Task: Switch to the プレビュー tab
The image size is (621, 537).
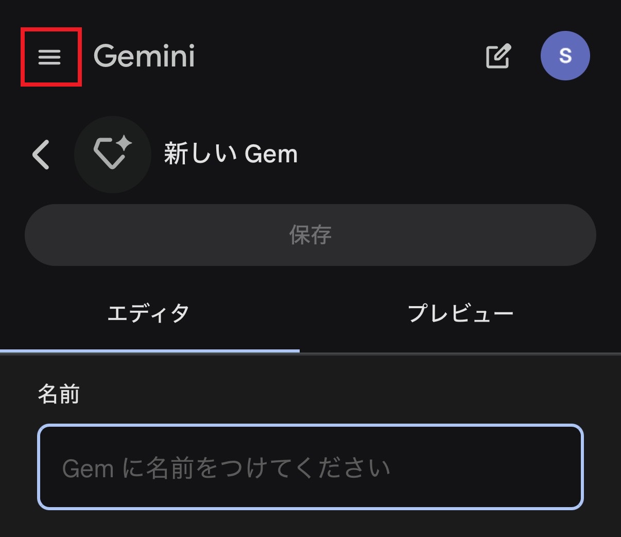Action: 460,313
